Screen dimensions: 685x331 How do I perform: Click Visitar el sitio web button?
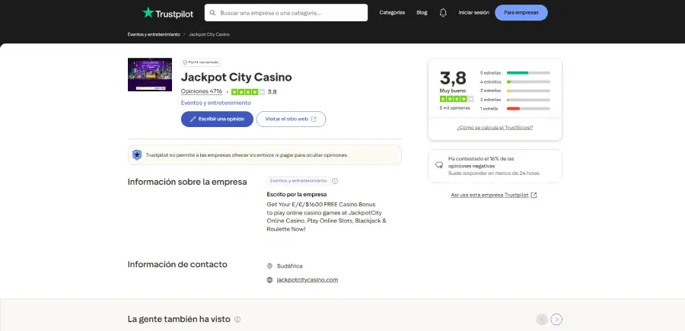291,119
